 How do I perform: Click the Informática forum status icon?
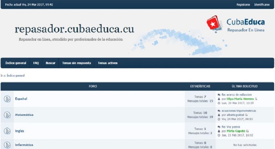coord(7,145)
